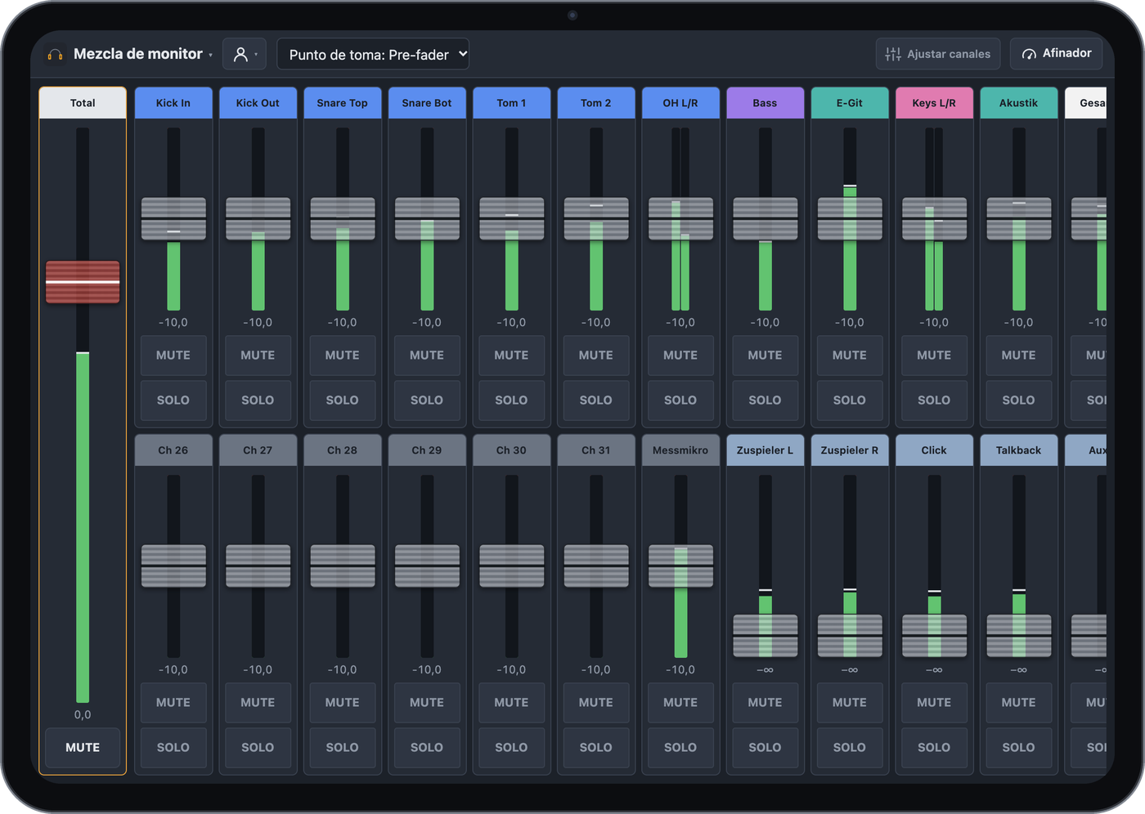This screenshot has width=1145, height=814.
Task: Select the pink Keys L/R channel header
Action: coord(934,103)
